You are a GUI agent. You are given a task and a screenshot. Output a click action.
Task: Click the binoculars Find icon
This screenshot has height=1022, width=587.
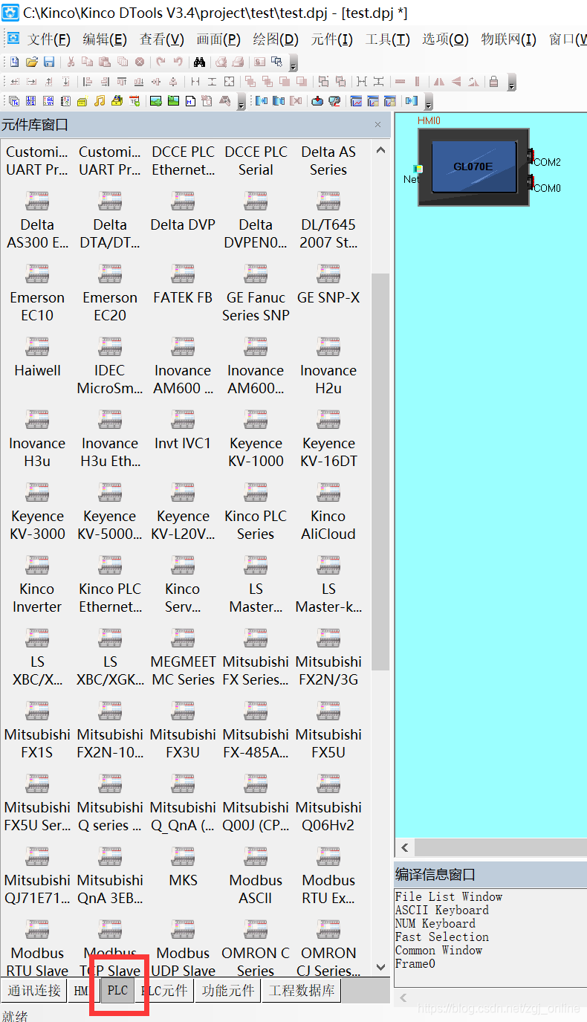pos(199,62)
